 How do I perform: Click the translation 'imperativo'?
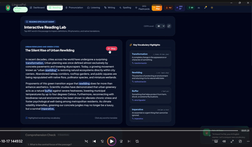(139, 119)
